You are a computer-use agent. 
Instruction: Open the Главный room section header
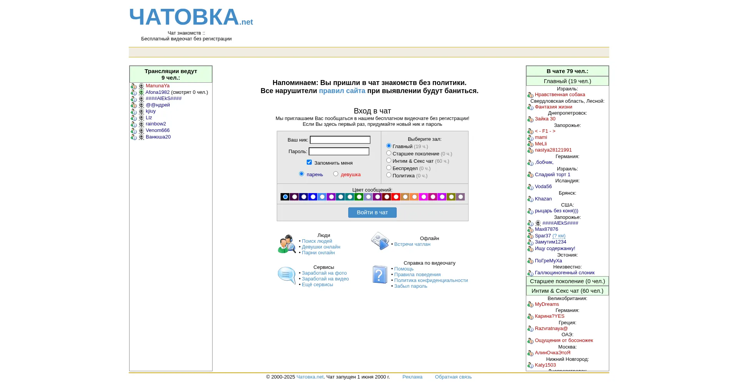coord(567,81)
